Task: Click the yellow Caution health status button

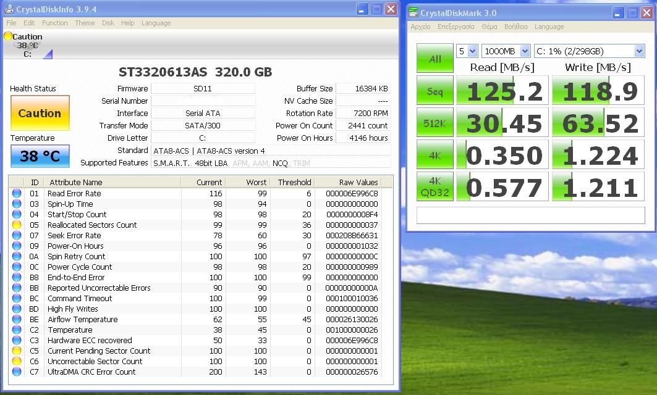Action: click(40, 113)
